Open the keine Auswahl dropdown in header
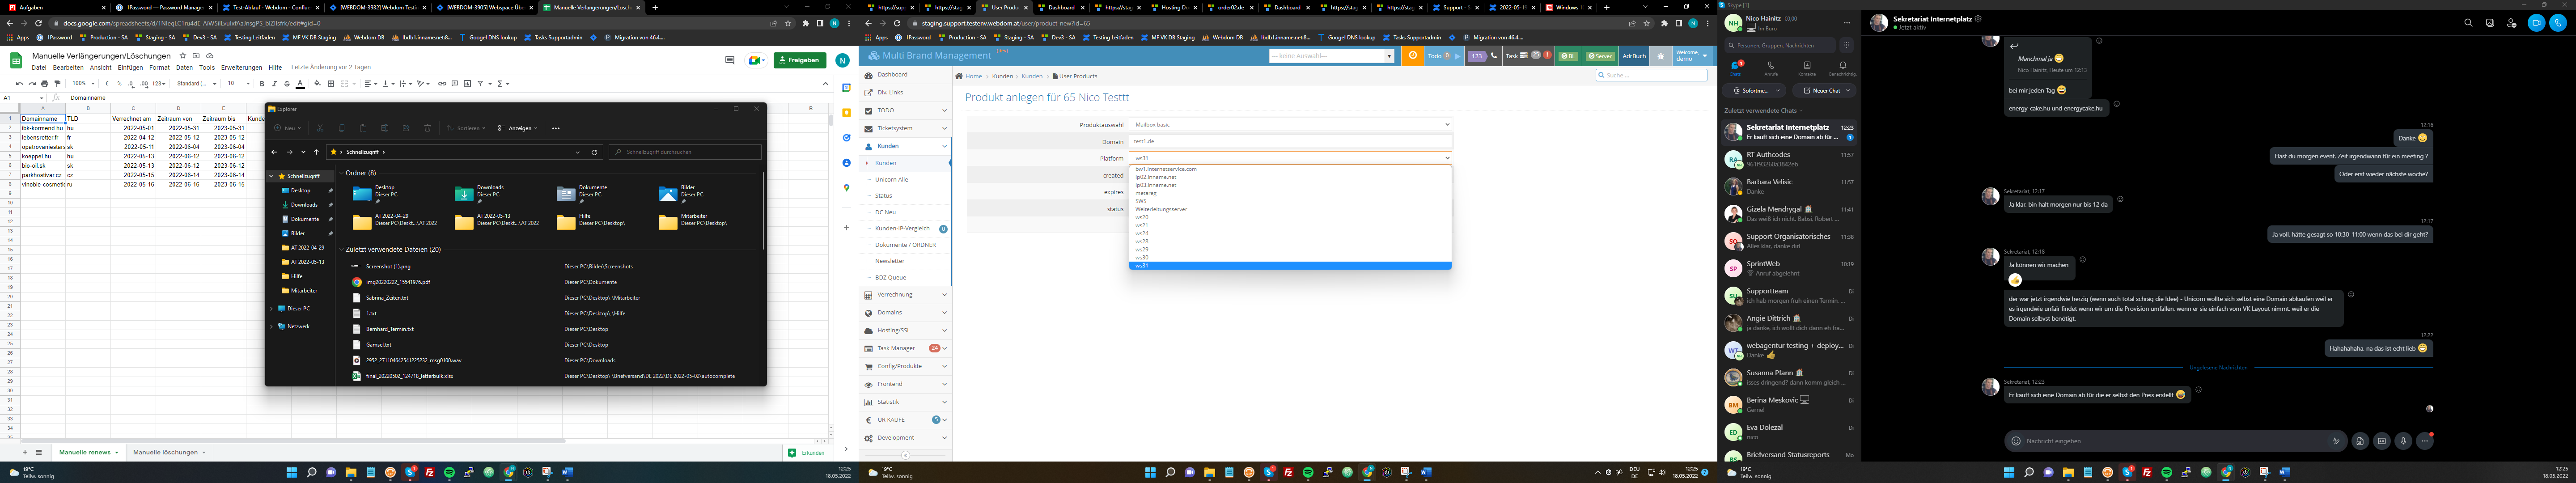 coord(1332,56)
